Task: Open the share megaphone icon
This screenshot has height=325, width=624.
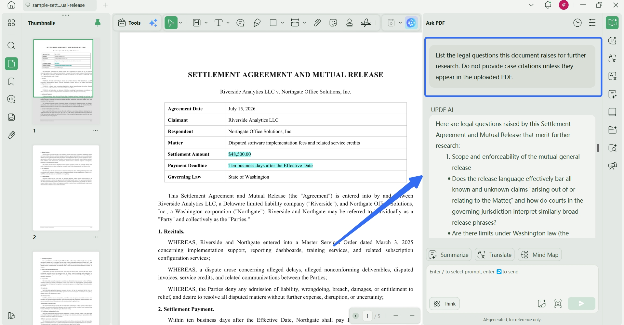Action: tap(613, 166)
